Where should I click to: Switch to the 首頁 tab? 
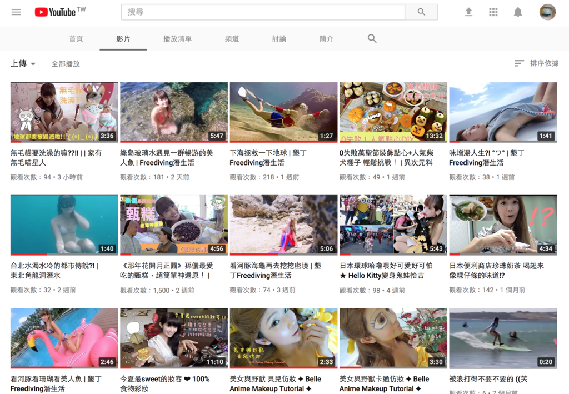point(76,39)
